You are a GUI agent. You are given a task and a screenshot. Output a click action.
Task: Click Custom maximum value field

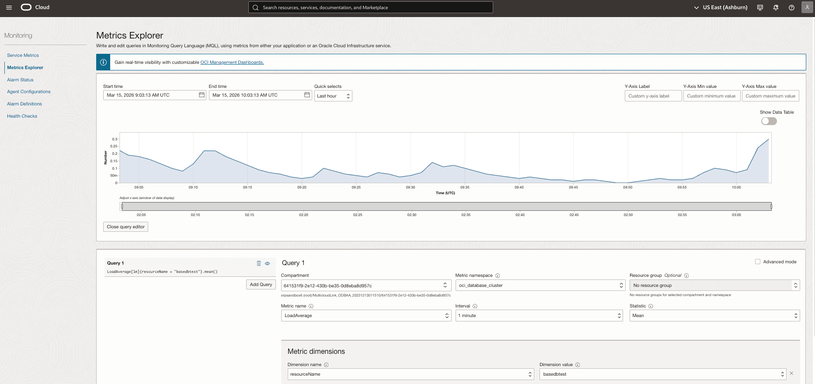click(770, 96)
